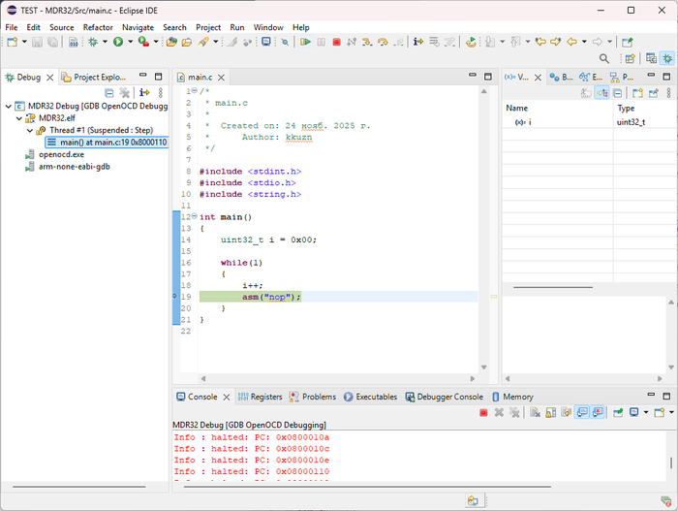The height and width of the screenshot is (511, 678).
Task: Close the main.c editor tab
Action: [x=222, y=77]
